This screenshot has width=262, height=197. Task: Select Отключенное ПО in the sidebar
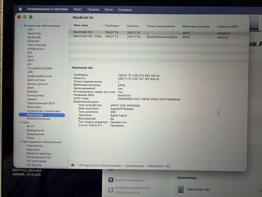[38, 157]
